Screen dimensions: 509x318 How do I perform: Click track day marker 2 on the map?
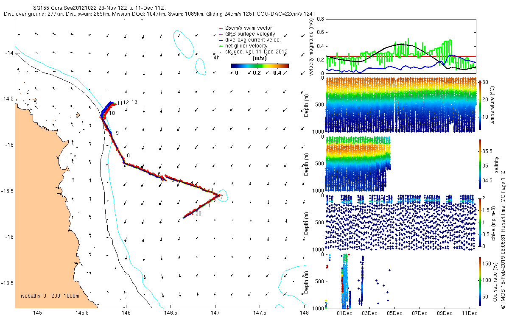(222, 197)
